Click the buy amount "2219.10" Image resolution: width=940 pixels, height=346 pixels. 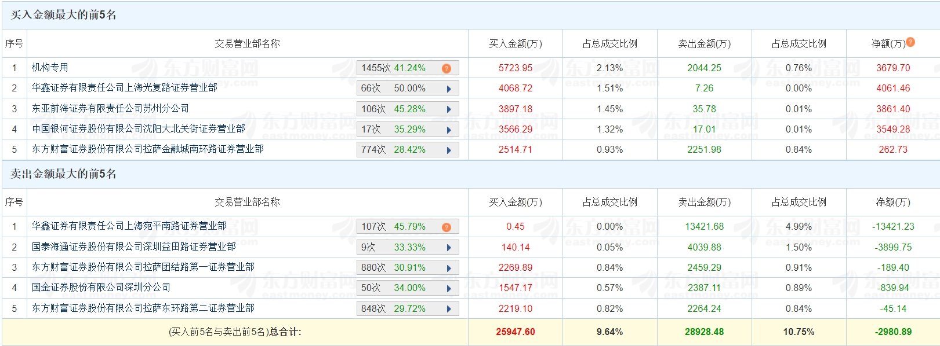pos(516,309)
